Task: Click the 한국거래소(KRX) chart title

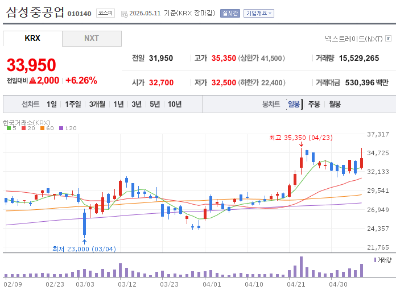Action: 27,123
